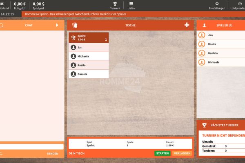Viewport: 245px width, 163px height.
Task: Click Rosita's avatar in table list
Action: pyautogui.click(x=73, y=65)
